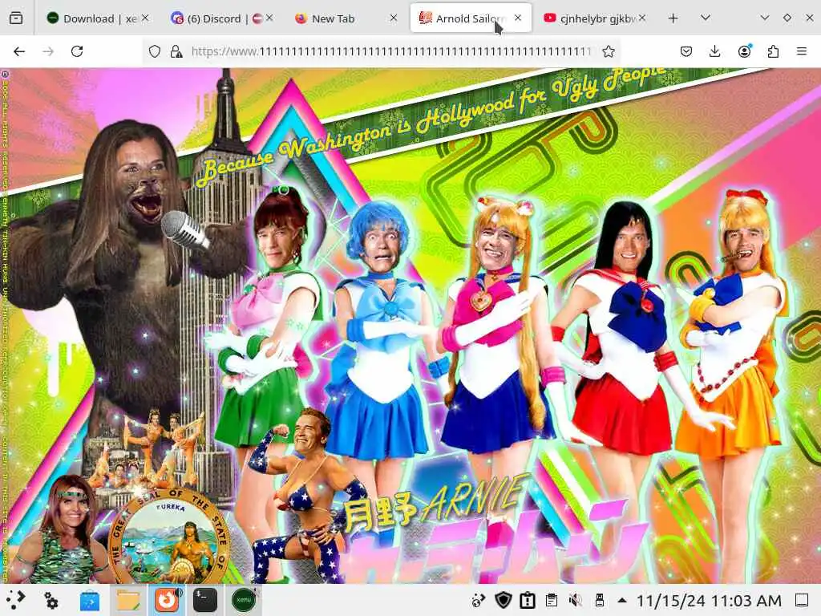
Task: Expand the list all tabs chevron
Action: pyautogui.click(x=706, y=18)
